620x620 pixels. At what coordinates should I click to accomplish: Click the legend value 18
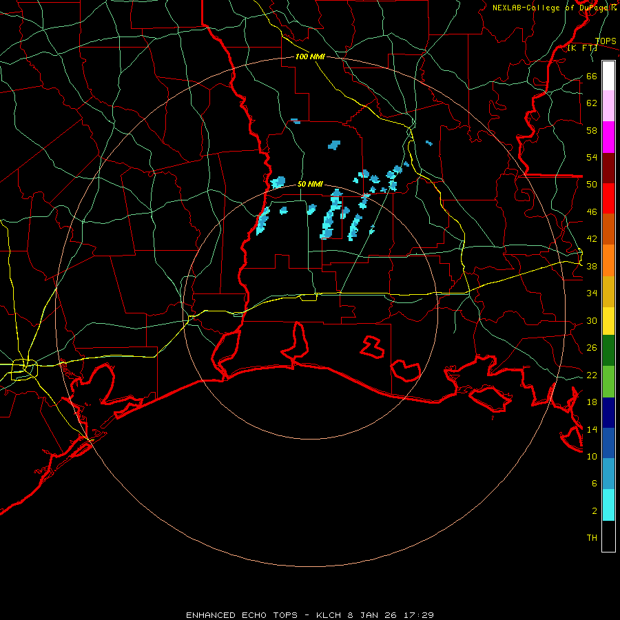(x=592, y=402)
